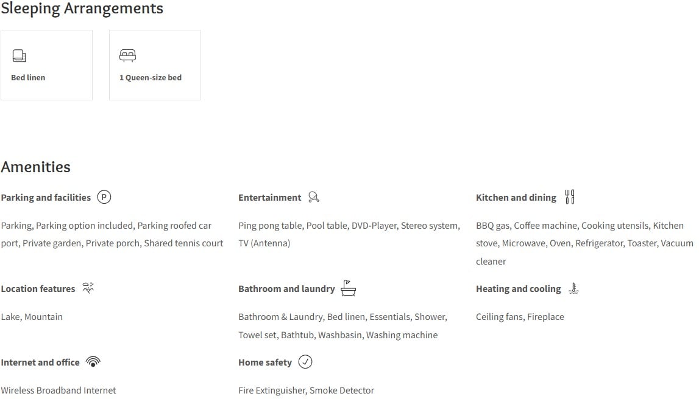Click the Sleeping Arrangements heading

[82, 9]
